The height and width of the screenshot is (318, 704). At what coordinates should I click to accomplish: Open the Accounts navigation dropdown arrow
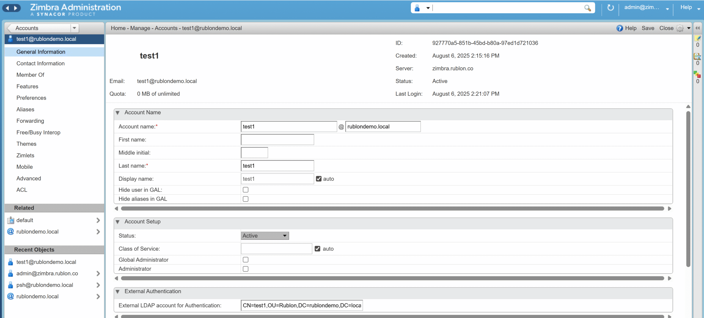[74, 28]
